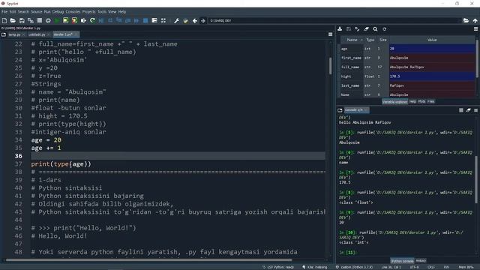Run the file with the green play icon
The height and width of the screenshot is (270, 480).
point(57,20)
